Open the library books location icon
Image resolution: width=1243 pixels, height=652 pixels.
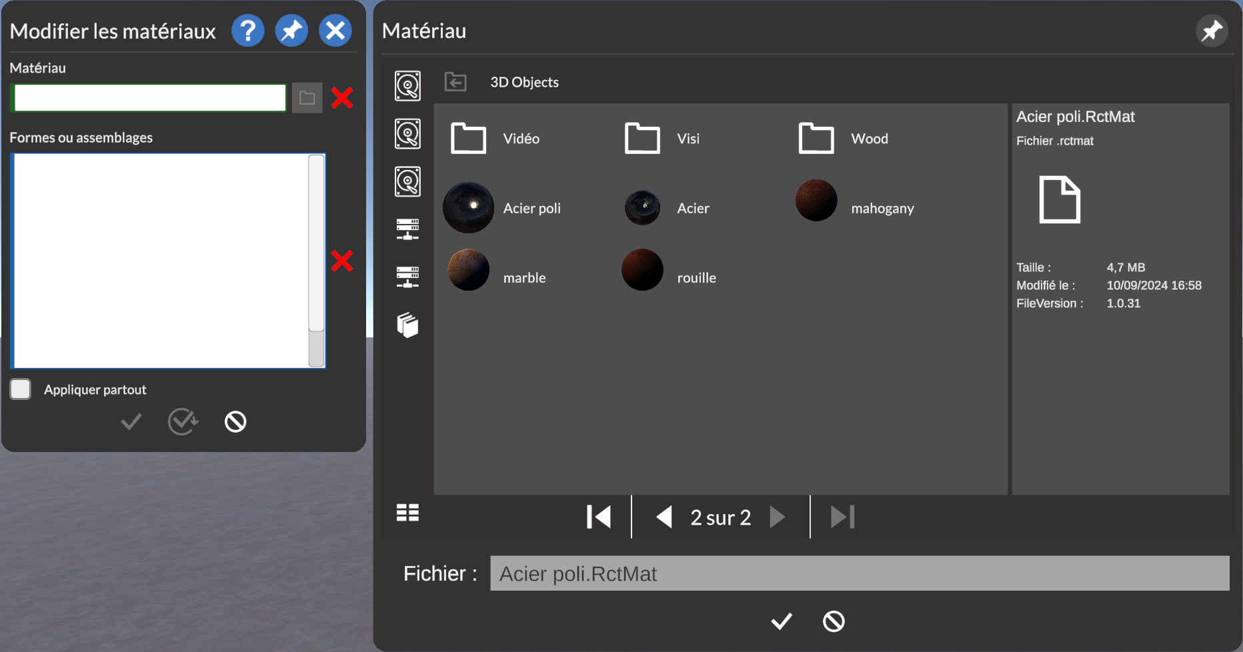[x=407, y=325]
